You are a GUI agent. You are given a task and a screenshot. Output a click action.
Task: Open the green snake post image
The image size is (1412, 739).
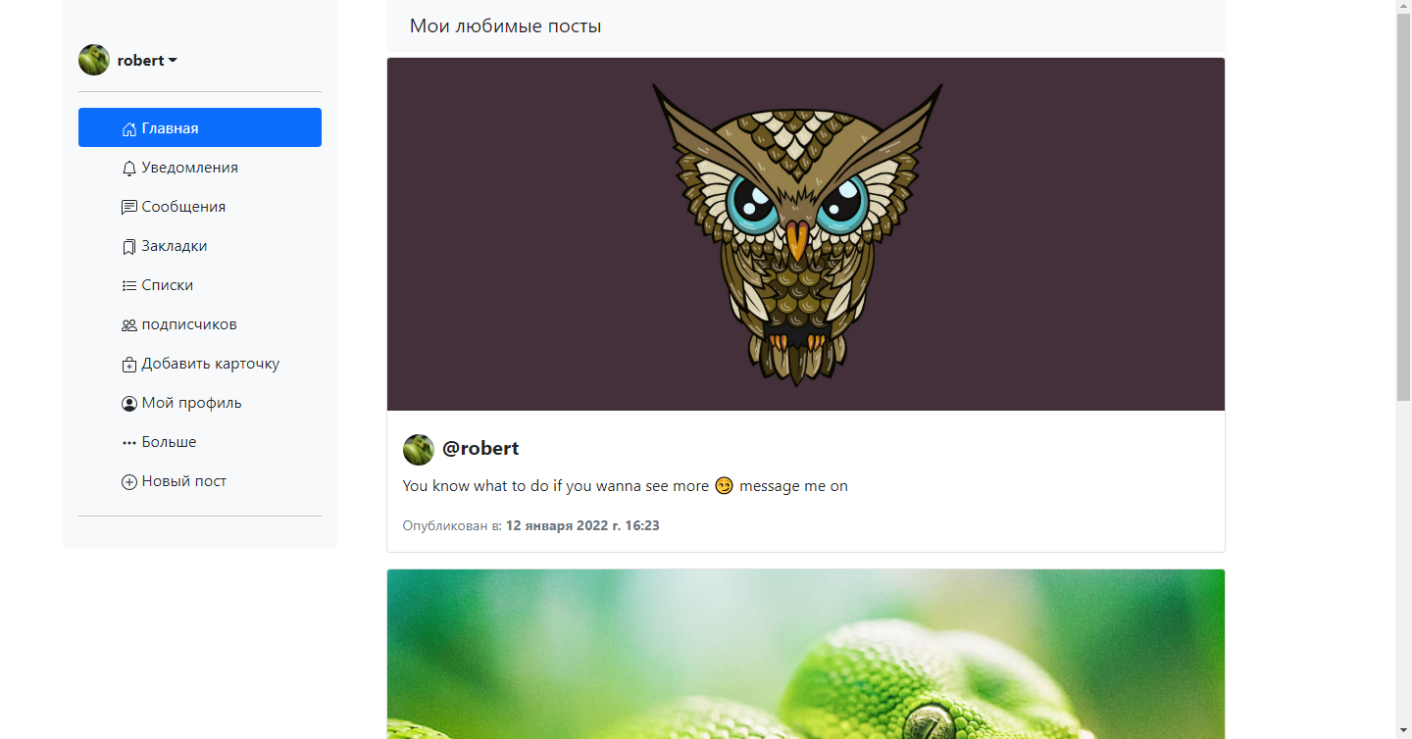pyautogui.click(x=806, y=654)
